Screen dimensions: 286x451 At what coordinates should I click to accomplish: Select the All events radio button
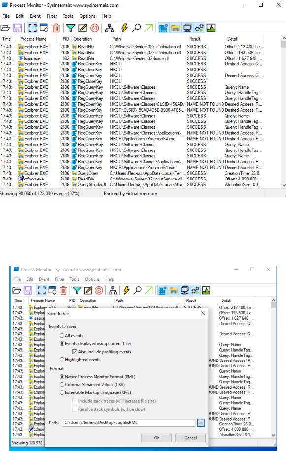pos(62,335)
